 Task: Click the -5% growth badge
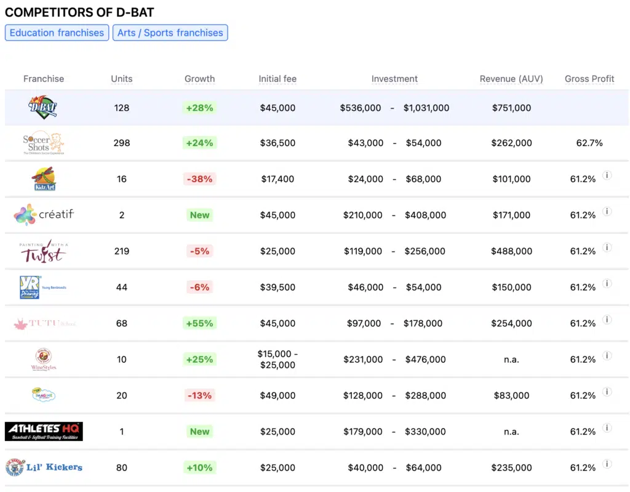click(200, 251)
